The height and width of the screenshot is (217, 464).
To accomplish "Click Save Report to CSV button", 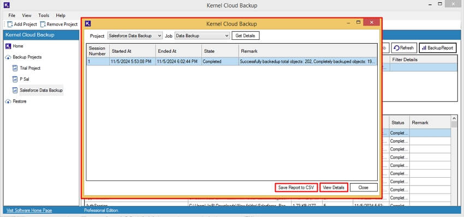I will click(x=296, y=188).
